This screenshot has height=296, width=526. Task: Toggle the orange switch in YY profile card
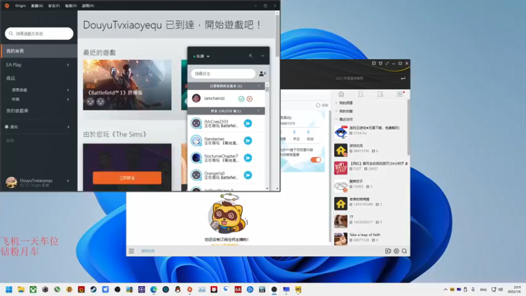[x=316, y=160]
